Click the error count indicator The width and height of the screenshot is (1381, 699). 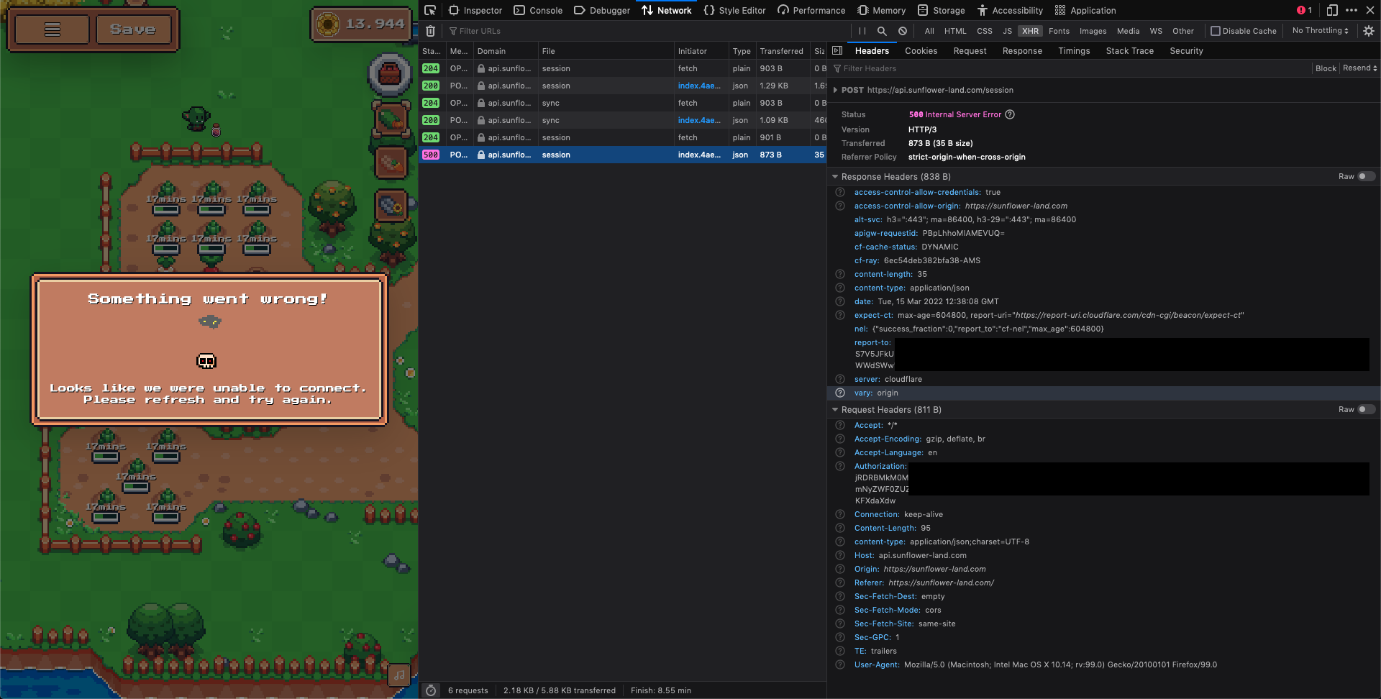point(1304,10)
